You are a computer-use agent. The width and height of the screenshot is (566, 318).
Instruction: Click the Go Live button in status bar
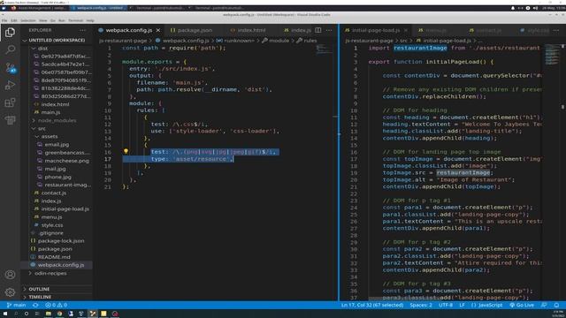[522, 305]
